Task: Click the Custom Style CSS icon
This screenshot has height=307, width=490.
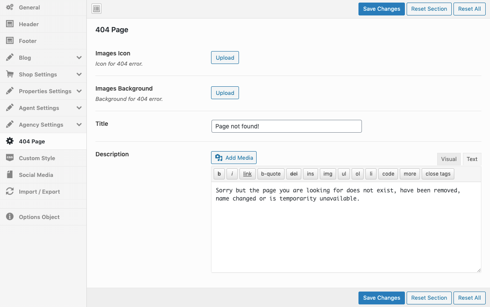Action: click(x=9, y=158)
